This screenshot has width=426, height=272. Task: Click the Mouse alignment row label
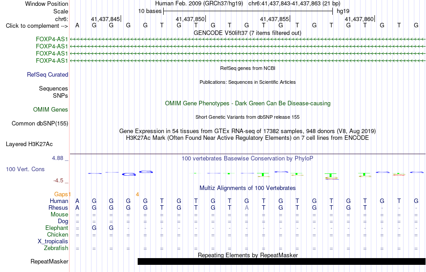pos(59,215)
